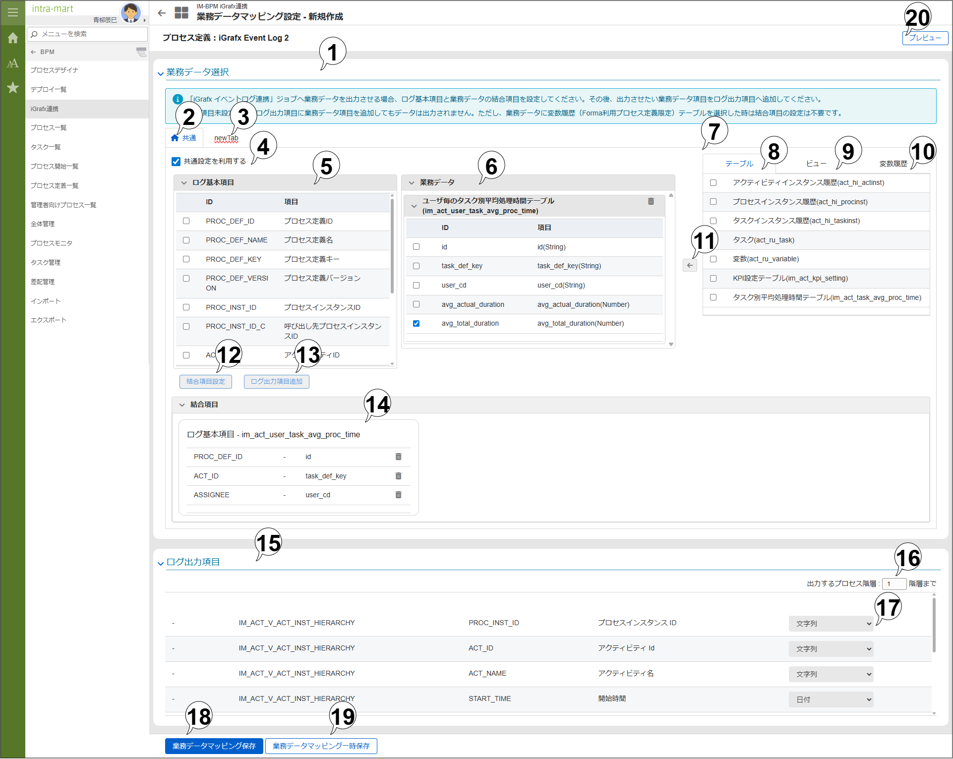Click the back arrow beside page title
Viewport: 953px width, 759px height.
162,13
